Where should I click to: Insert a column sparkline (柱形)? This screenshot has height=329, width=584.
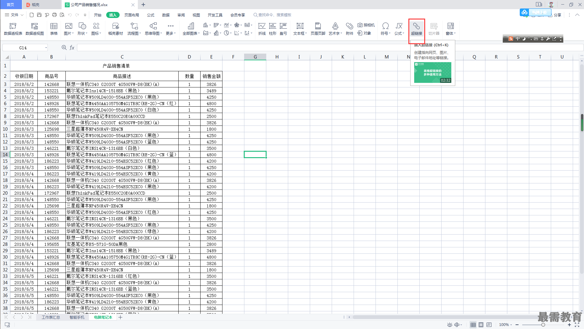click(x=273, y=29)
